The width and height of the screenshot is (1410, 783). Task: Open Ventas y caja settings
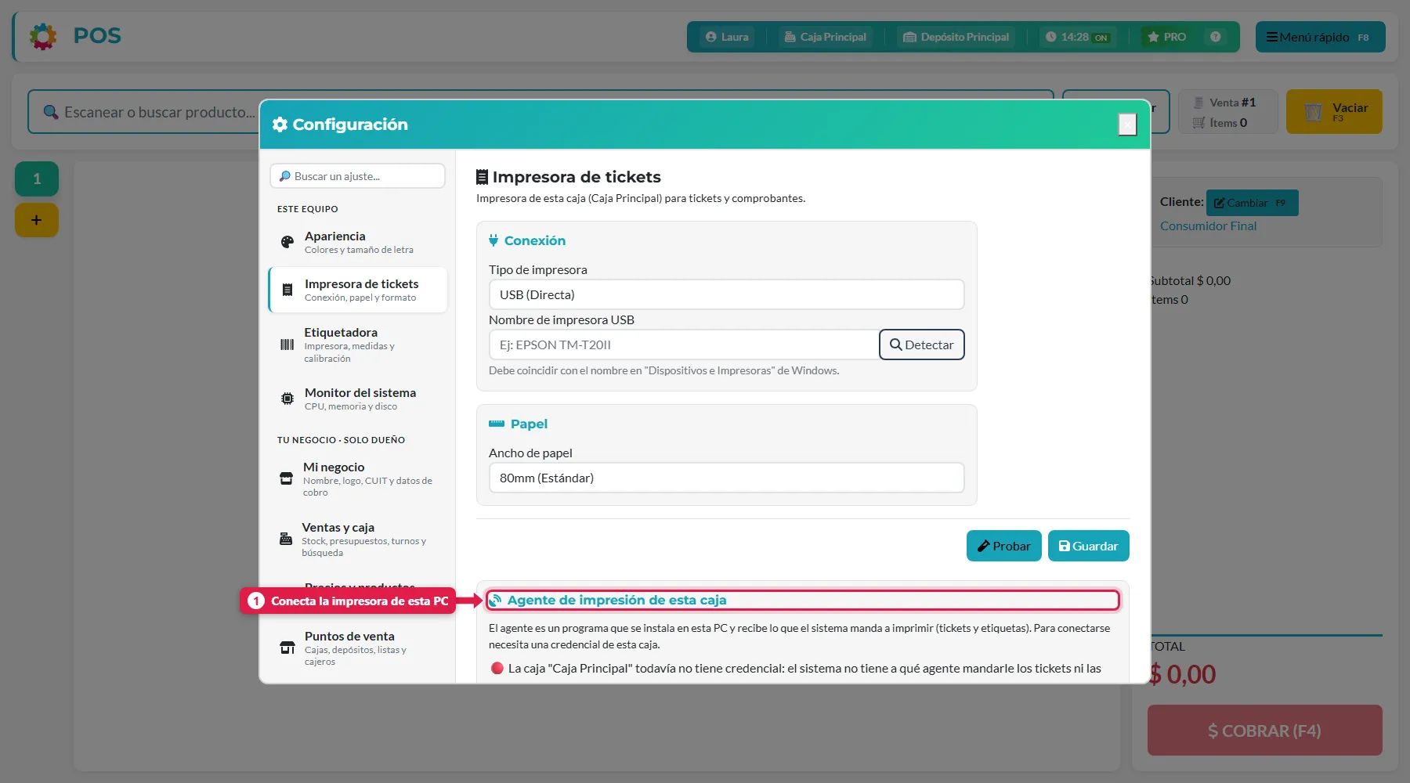[x=358, y=539]
